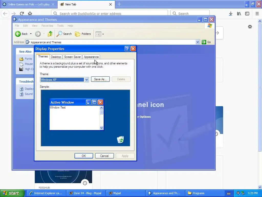
Task: Click Save As button in Display Properties
Action: 100,79
